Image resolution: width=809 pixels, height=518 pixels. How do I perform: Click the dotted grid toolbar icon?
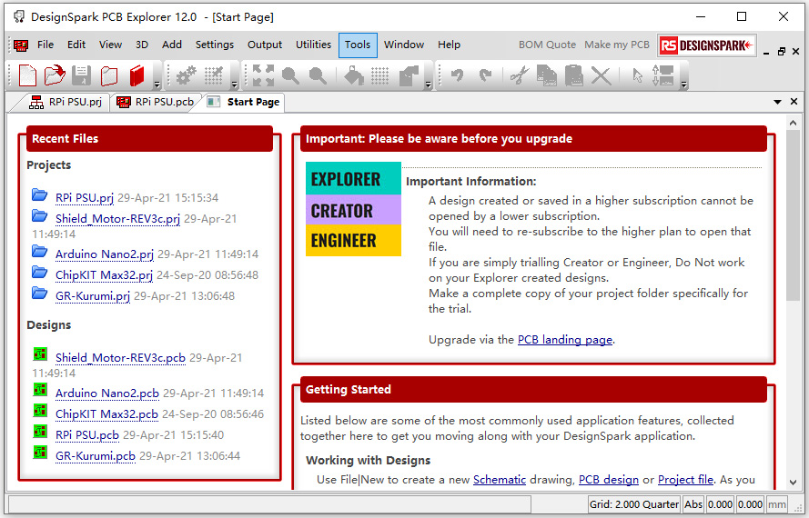[380, 75]
